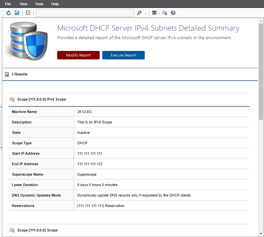Screen dimensions: 264x237
Task: Select the 111.111.111.111 start IP value
Action: coord(90,153)
